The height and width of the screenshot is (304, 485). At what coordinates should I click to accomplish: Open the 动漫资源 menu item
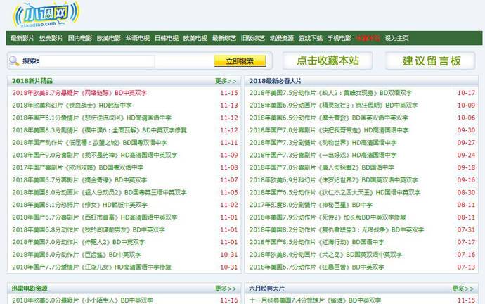tap(282, 38)
